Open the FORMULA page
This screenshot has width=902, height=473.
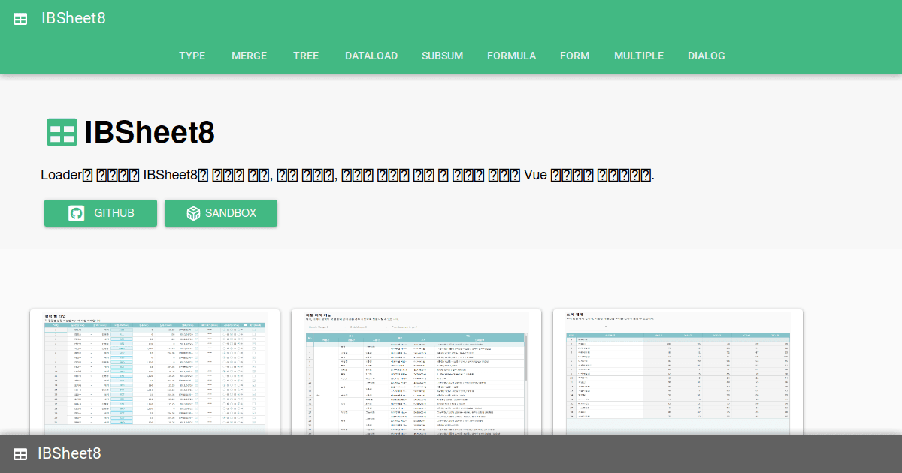pyautogui.click(x=511, y=56)
